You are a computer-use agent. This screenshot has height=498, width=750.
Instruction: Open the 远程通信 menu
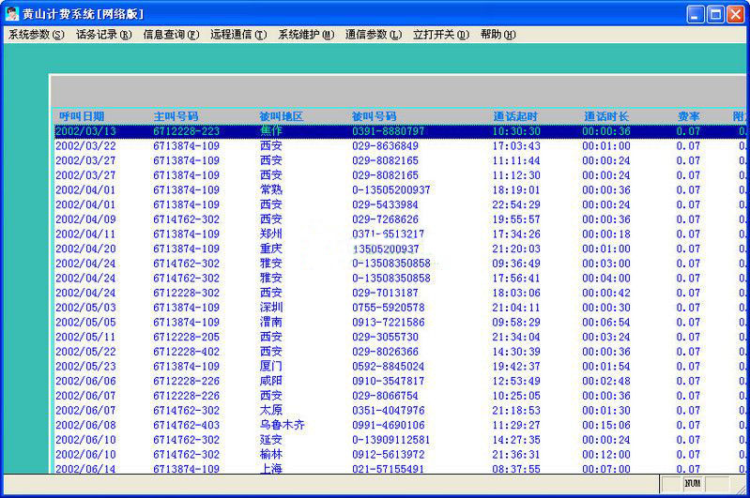coord(238,35)
